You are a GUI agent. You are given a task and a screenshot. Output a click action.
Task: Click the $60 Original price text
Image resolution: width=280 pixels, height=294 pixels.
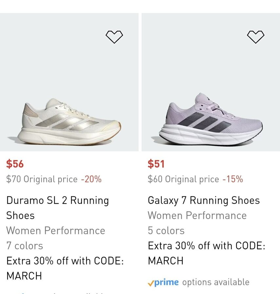point(183,179)
